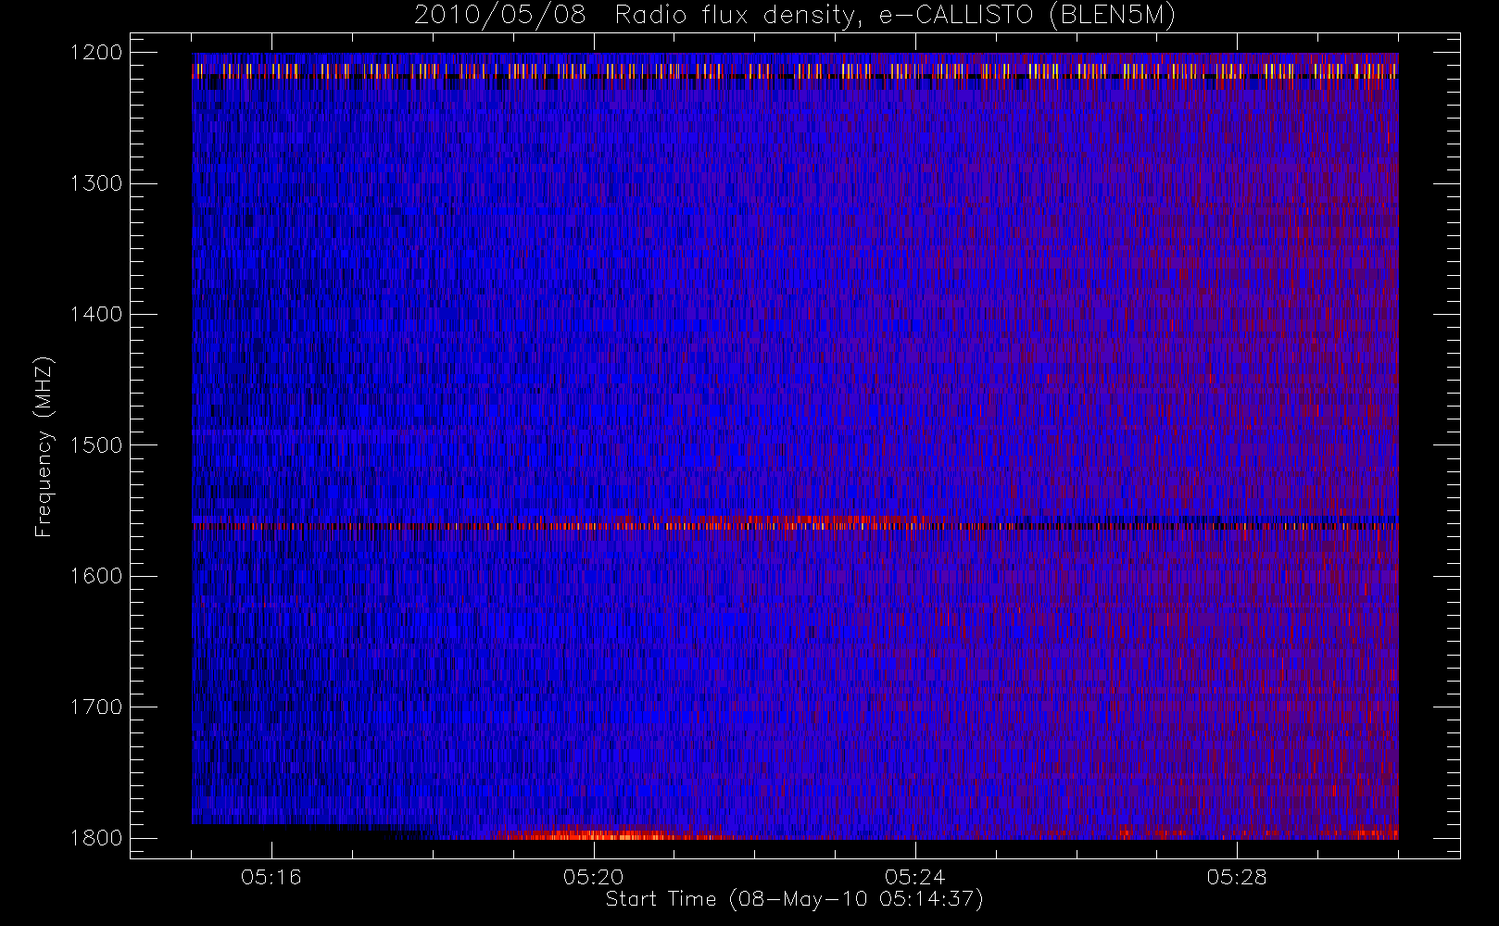The height and width of the screenshot is (926, 1499).
Task: Click the 'Start Time (08-May-10 05:14:37)' axis label
Action: pyautogui.click(x=794, y=899)
